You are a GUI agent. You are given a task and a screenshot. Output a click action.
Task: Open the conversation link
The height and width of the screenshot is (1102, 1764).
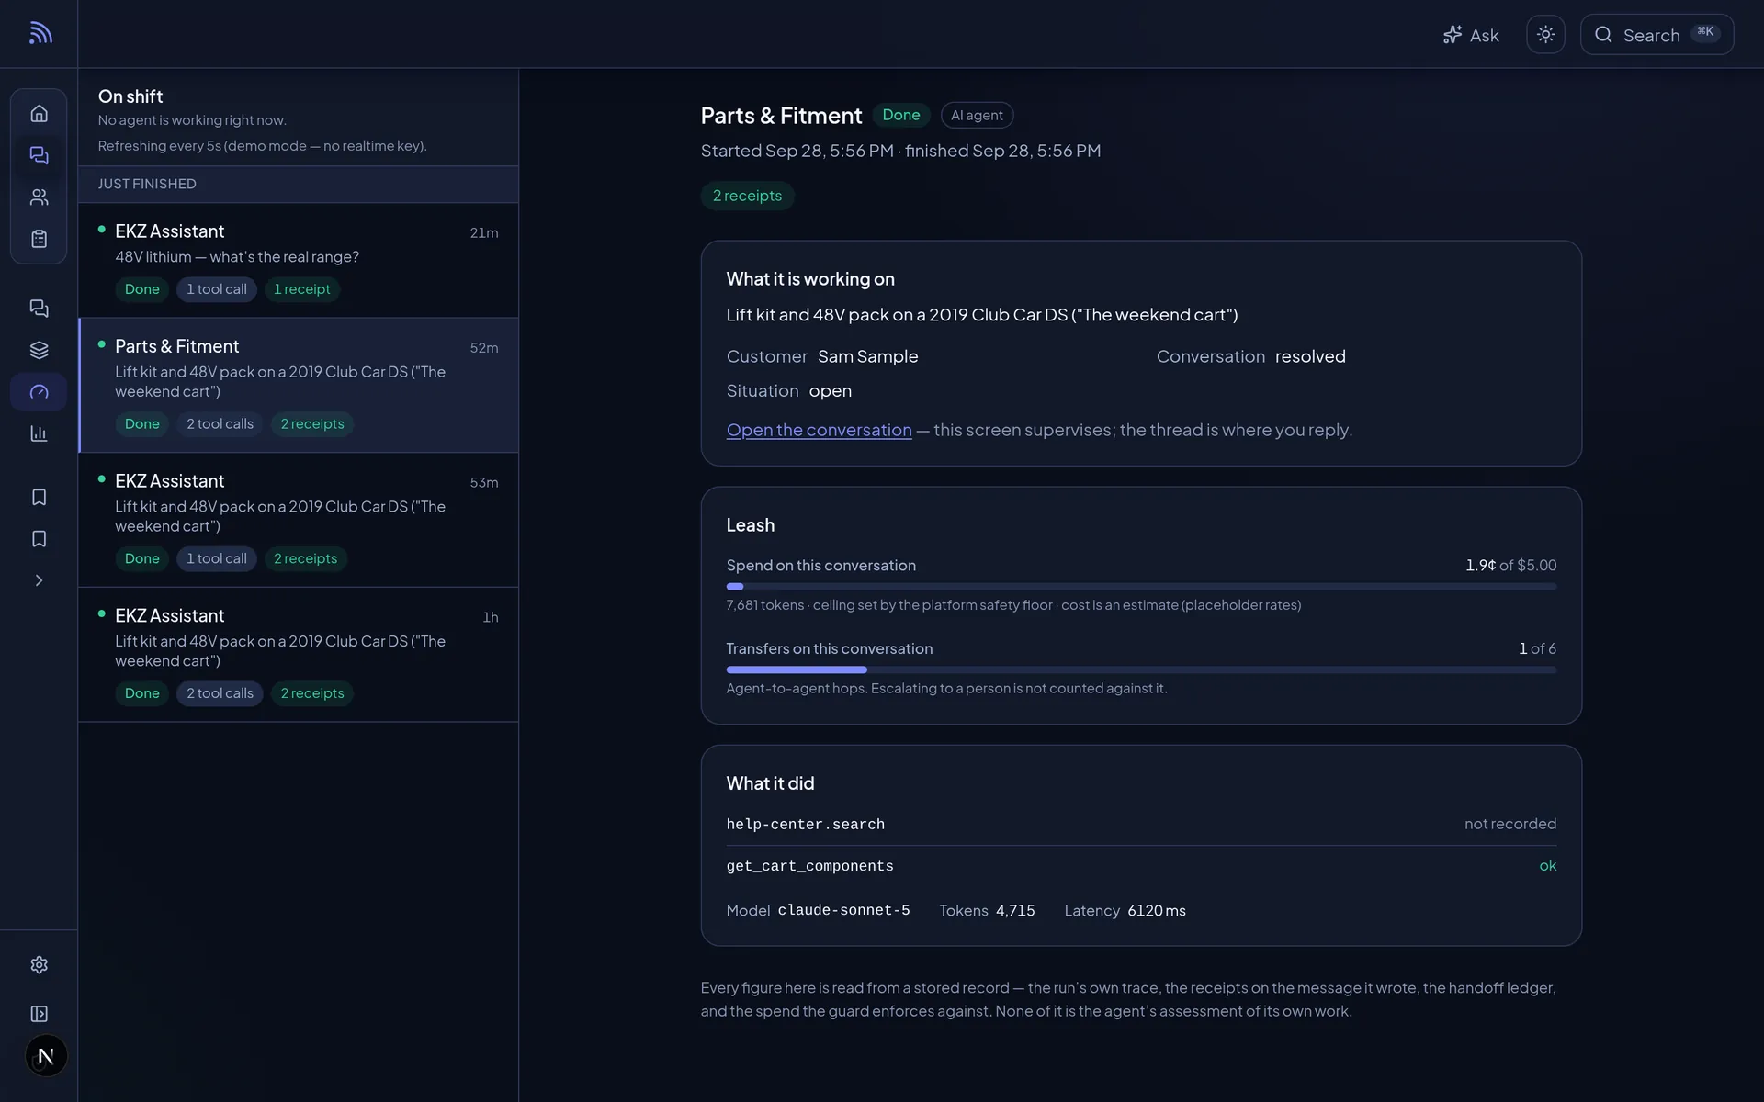[x=820, y=430]
